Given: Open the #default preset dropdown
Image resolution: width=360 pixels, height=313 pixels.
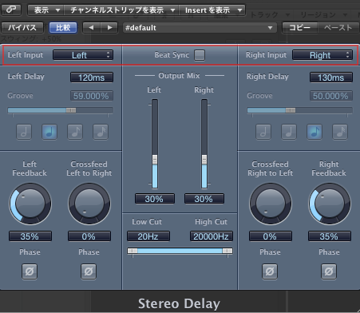Looking at the screenshot, I should pos(200,28).
